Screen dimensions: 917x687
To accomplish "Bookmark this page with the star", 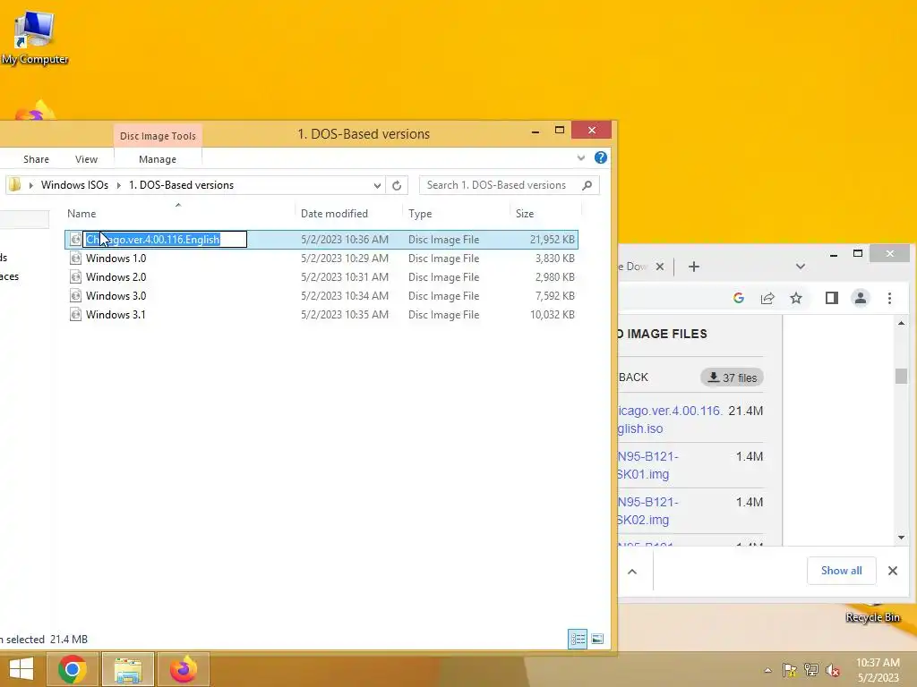I will click(x=796, y=298).
